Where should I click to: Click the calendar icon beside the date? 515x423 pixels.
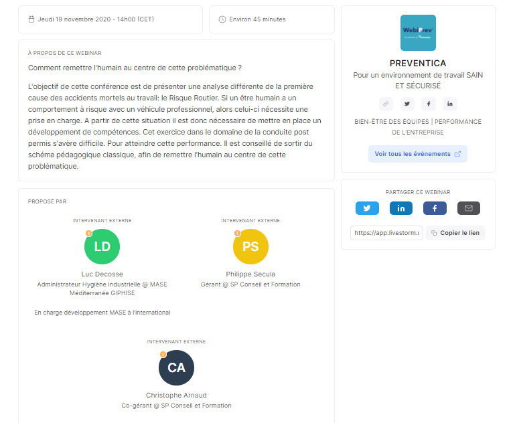pyautogui.click(x=31, y=19)
